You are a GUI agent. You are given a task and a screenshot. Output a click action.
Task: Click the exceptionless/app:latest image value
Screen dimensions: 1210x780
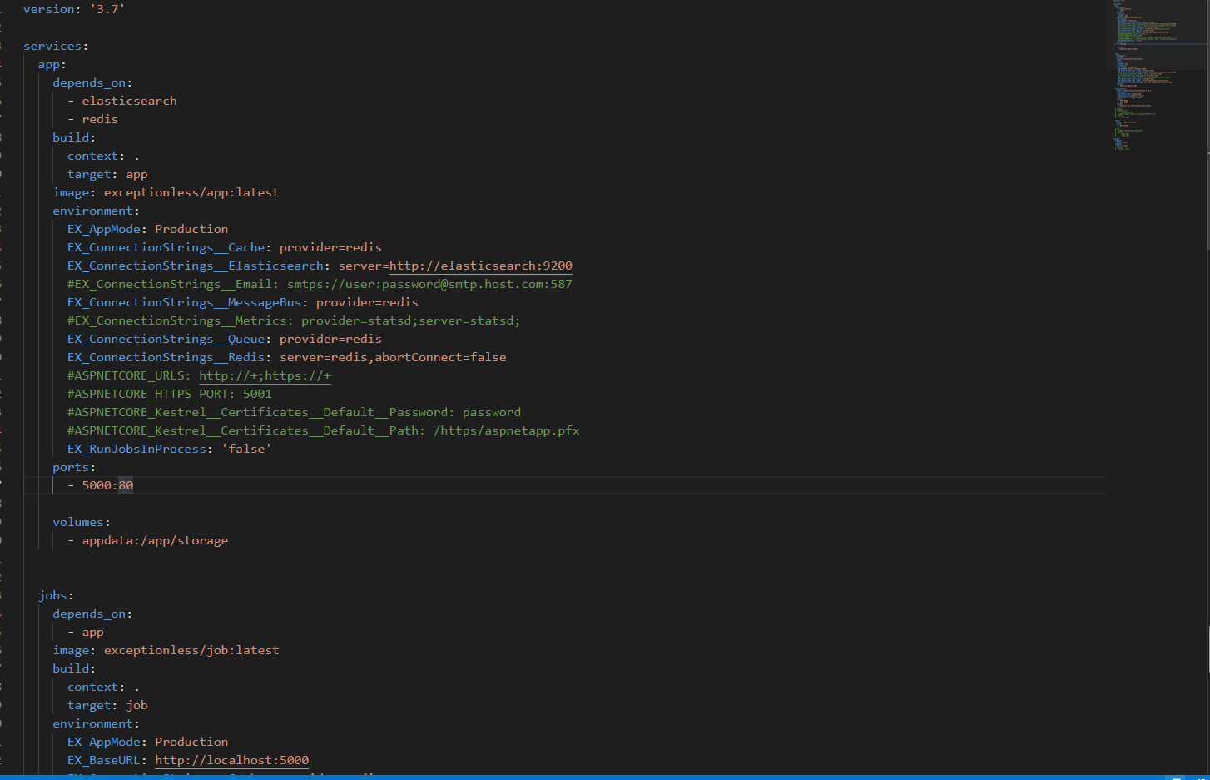click(x=191, y=191)
